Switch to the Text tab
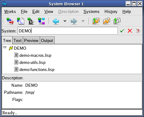This screenshot has height=117, width=144. pos(18,40)
